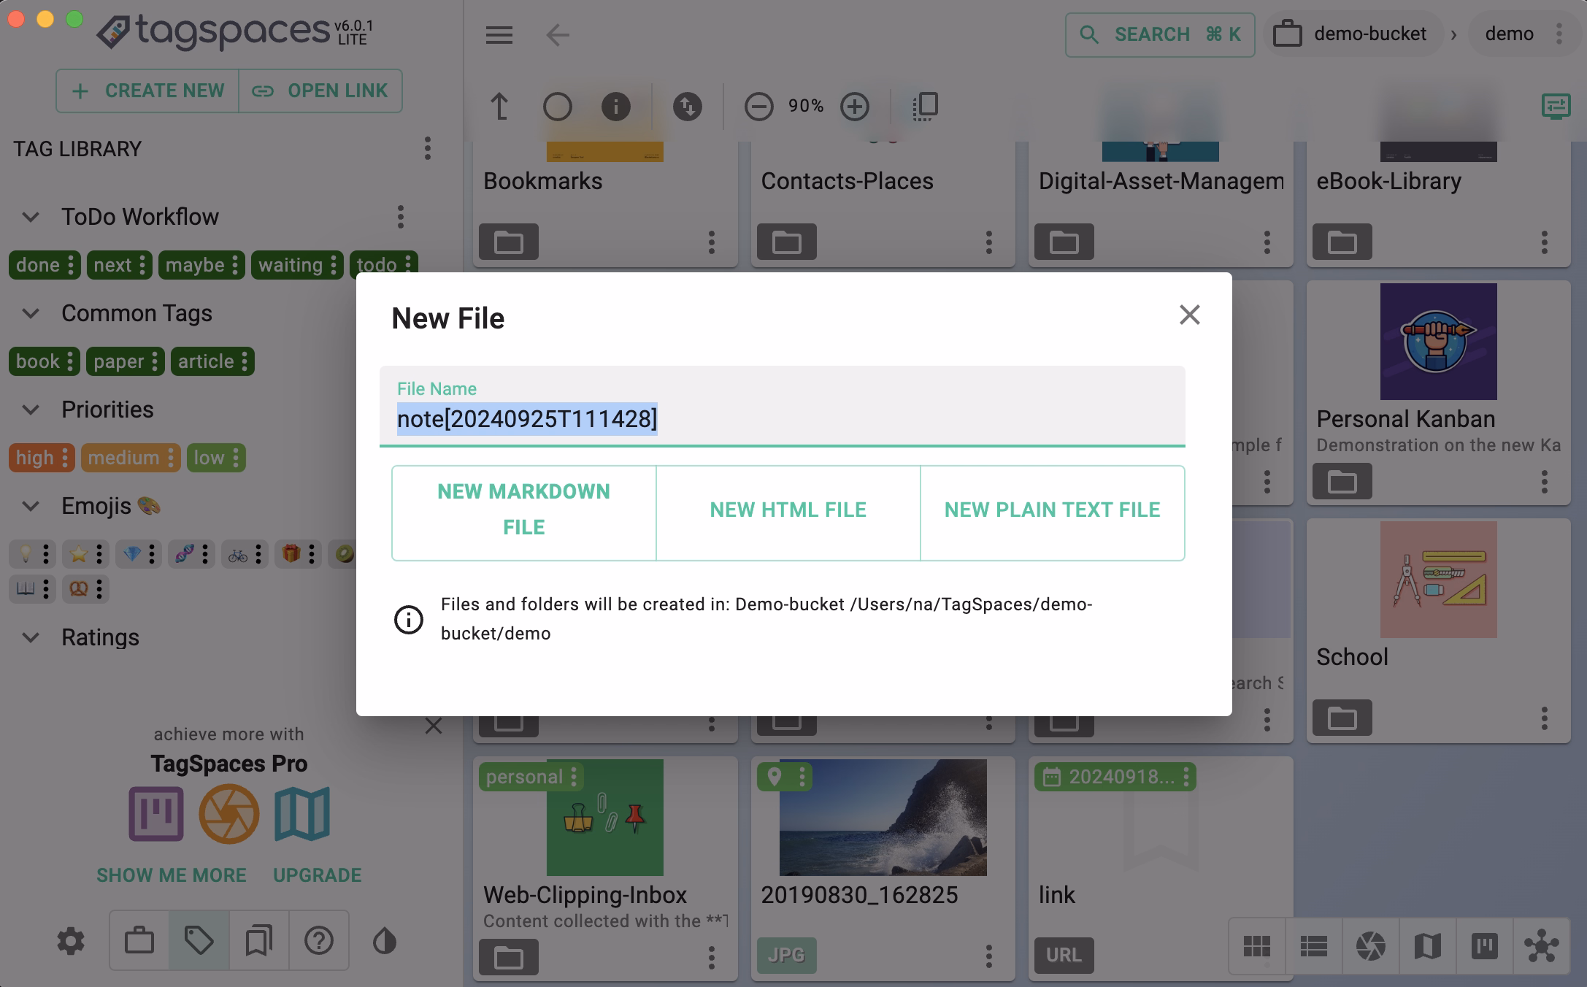Click the high priority tag

click(42, 458)
